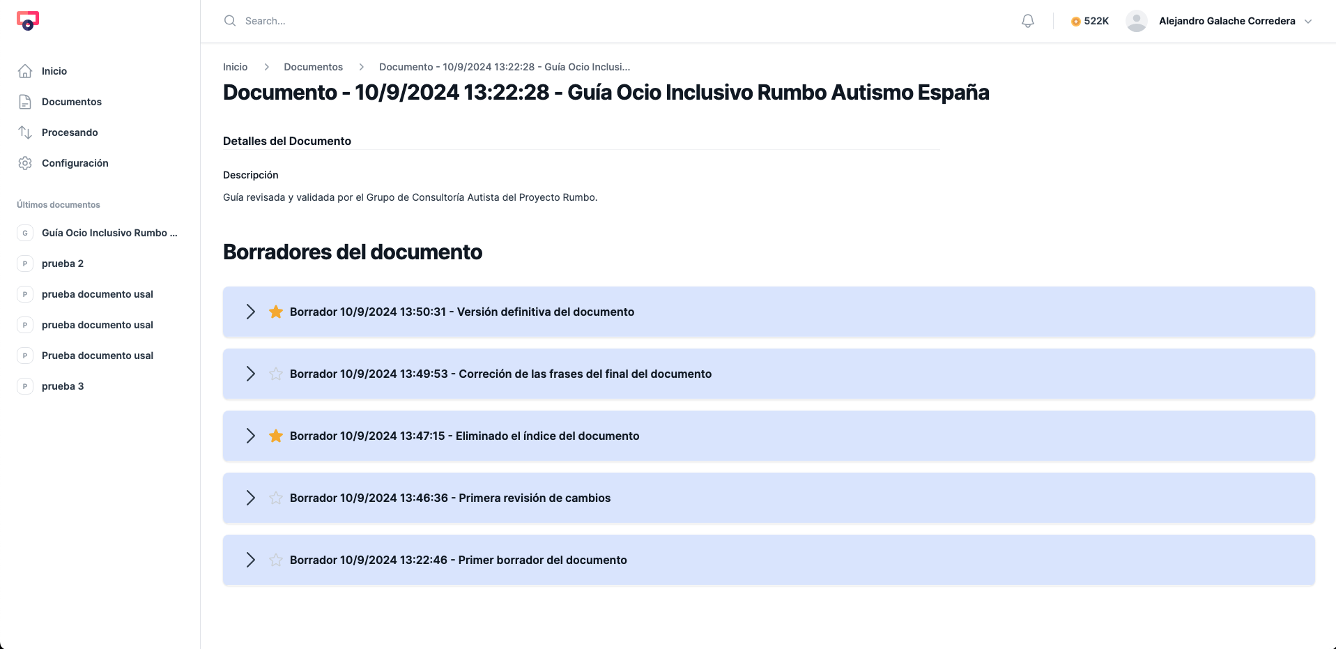
Task: Select Inicio in the sidebar
Action: tap(54, 70)
